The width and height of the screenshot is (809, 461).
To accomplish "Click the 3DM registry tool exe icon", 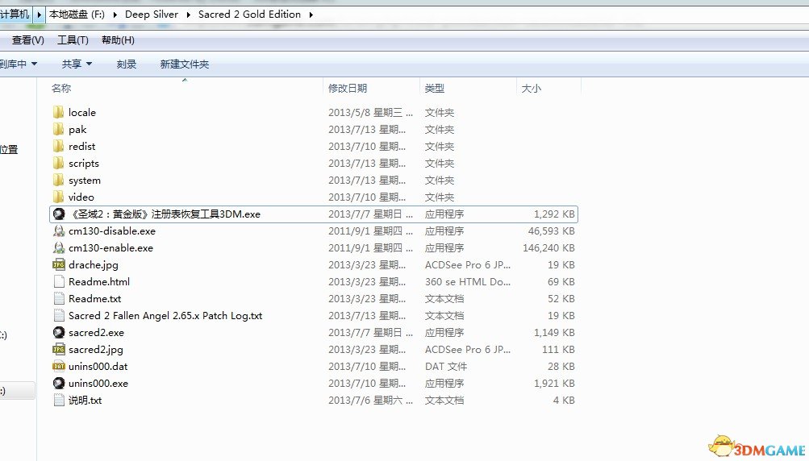I will [59, 214].
